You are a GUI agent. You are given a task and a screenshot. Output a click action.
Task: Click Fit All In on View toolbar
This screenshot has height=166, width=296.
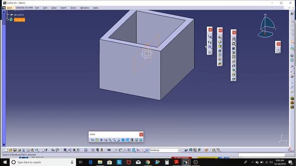pyautogui.click(x=97, y=140)
